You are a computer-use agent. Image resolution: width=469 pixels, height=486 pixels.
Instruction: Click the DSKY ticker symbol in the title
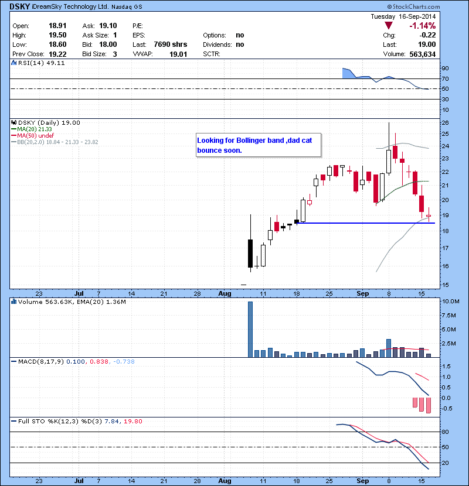point(19,6)
